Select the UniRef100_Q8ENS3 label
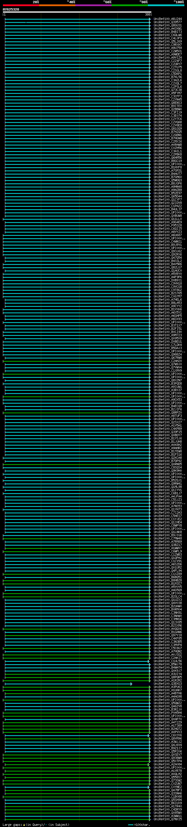 [x=167, y=103]
